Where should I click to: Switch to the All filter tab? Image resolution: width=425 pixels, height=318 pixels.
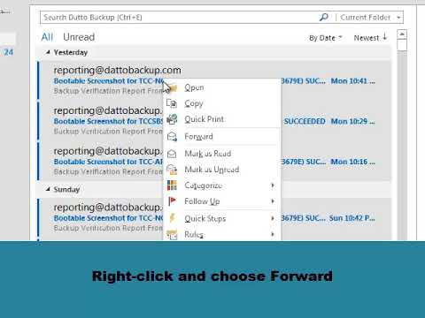click(47, 37)
